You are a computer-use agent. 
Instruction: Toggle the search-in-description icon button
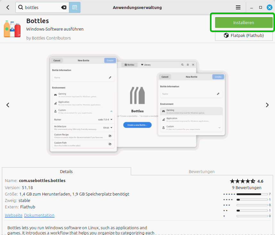[75, 7]
